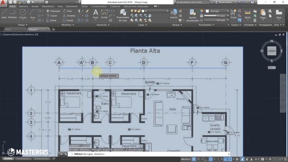Toggle annotation objects visibility in status bar
The height and width of the screenshot is (162, 288).
pyautogui.click(x=243, y=159)
